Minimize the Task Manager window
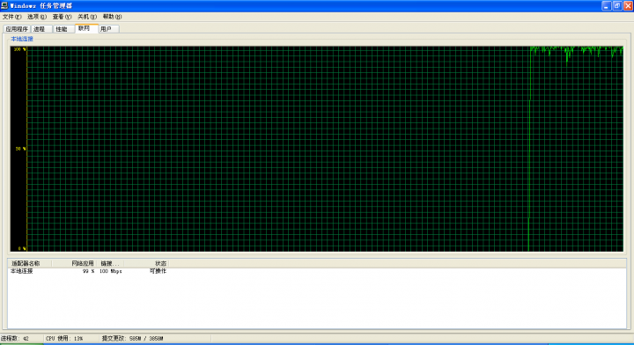Image resolution: width=634 pixels, height=345 pixels. click(606, 5)
